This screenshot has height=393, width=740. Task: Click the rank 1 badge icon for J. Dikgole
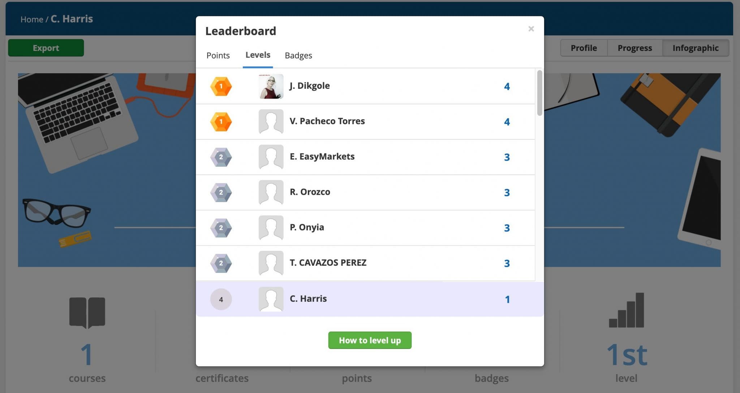coord(221,86)
